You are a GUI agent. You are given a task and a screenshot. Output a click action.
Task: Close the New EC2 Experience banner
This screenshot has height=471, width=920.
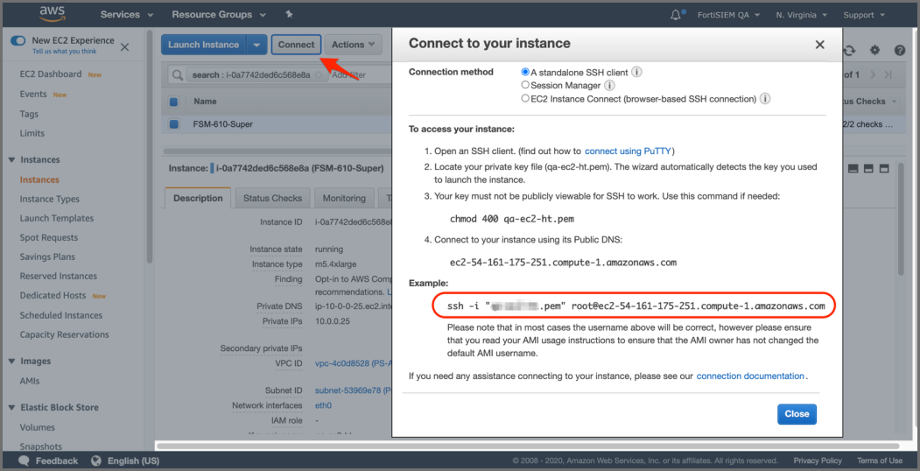124,47
